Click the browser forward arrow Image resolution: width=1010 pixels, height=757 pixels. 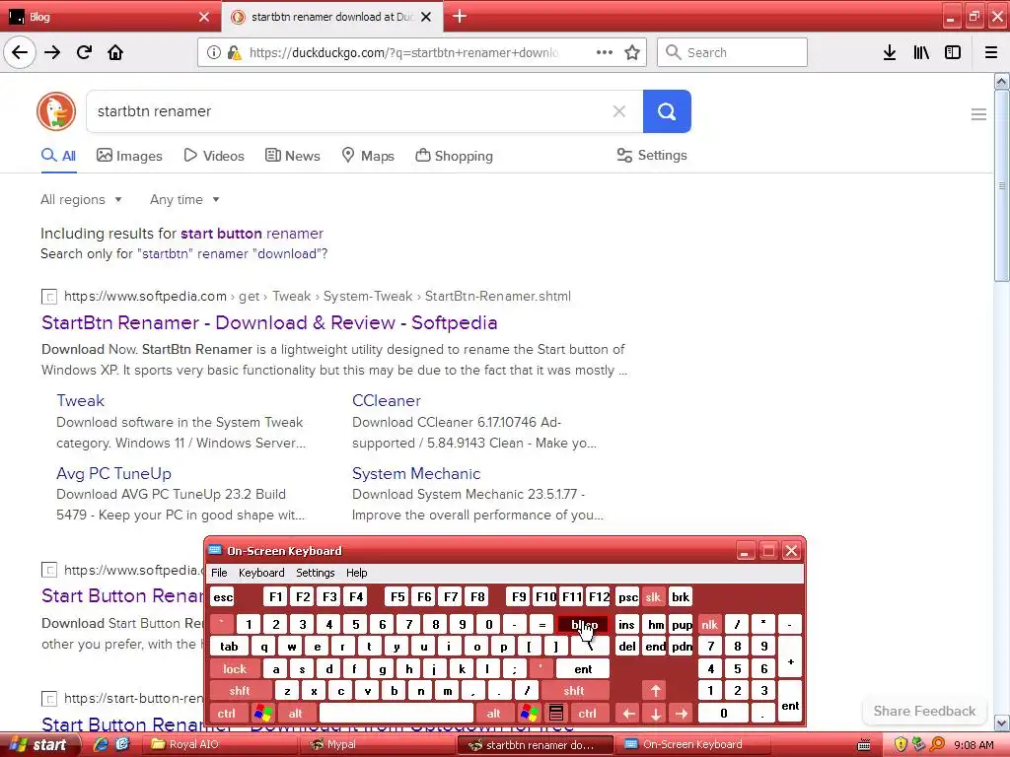coord(52,52)
